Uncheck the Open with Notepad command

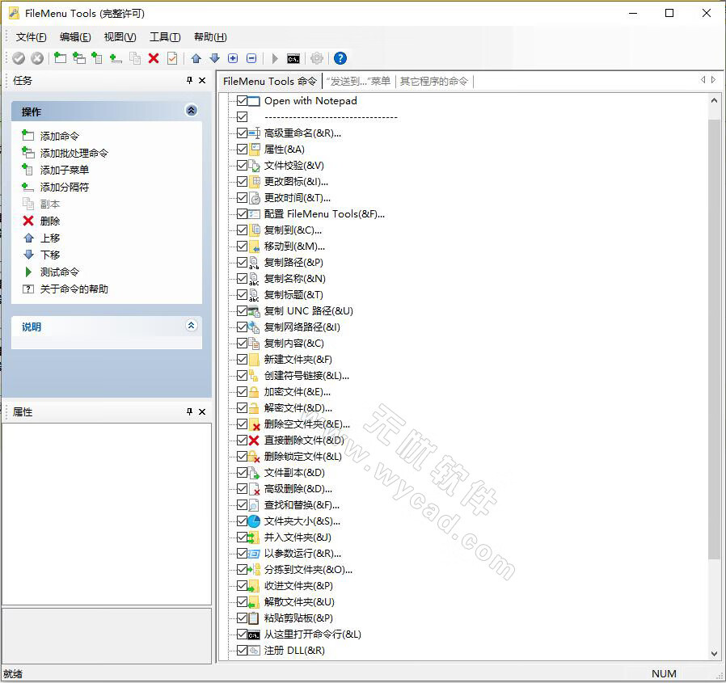click(244, 100)
